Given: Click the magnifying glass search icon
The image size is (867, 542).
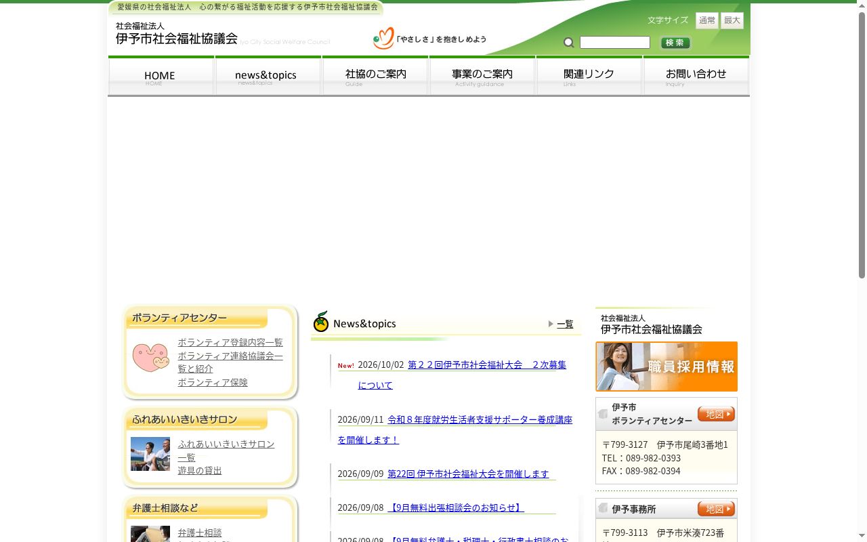Looking at the screenshot, I should [x=569, y=43].
